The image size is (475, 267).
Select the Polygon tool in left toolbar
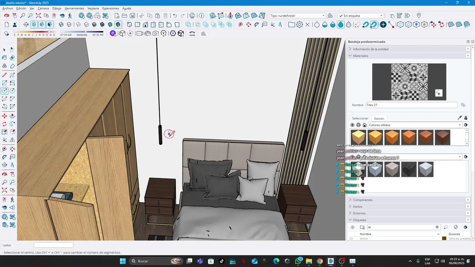pyautogui.click(x=12, y=91)
